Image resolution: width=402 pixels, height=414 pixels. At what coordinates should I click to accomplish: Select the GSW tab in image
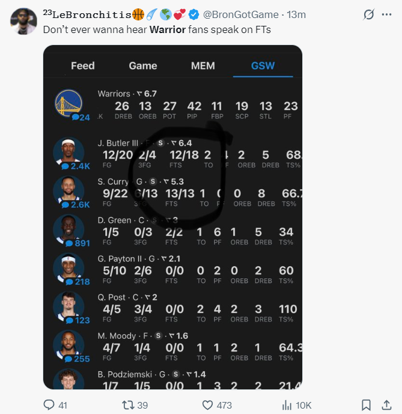[x=263, y=65]
